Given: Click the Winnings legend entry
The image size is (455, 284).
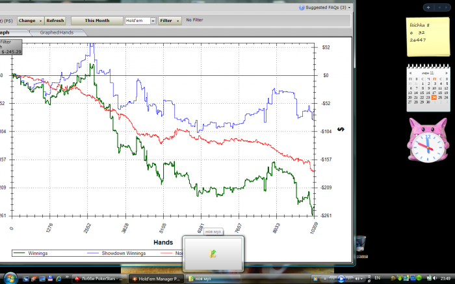Looking at the screenshot, I should pos(38,253).
